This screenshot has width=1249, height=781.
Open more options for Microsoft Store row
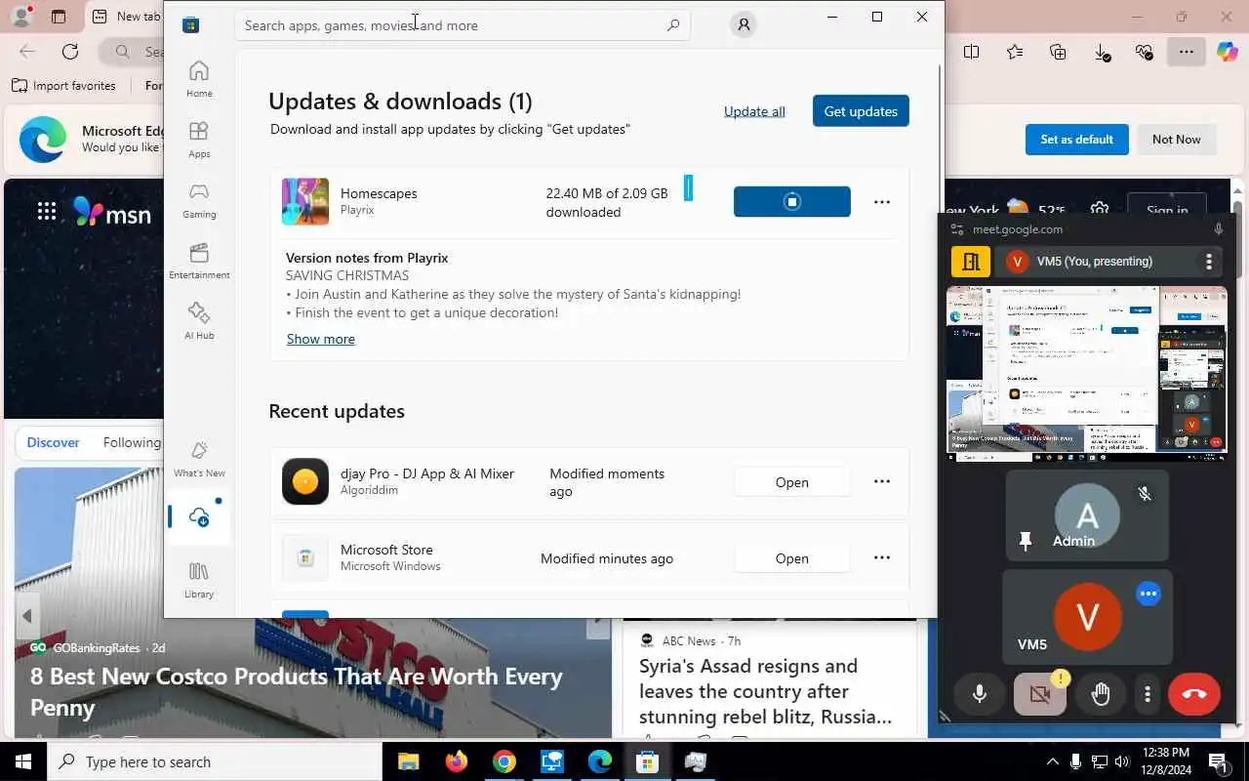882,558
